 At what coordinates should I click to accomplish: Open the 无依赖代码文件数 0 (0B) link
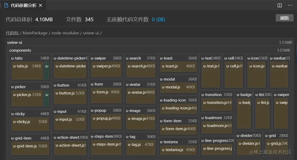point(158,19)
